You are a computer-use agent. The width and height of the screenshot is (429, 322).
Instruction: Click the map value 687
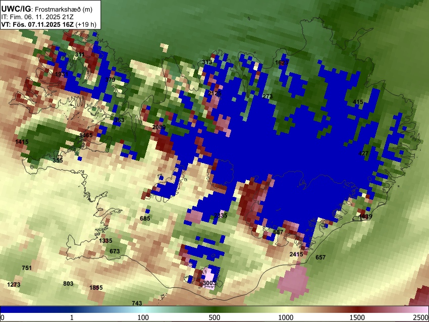tap(278, 232)
